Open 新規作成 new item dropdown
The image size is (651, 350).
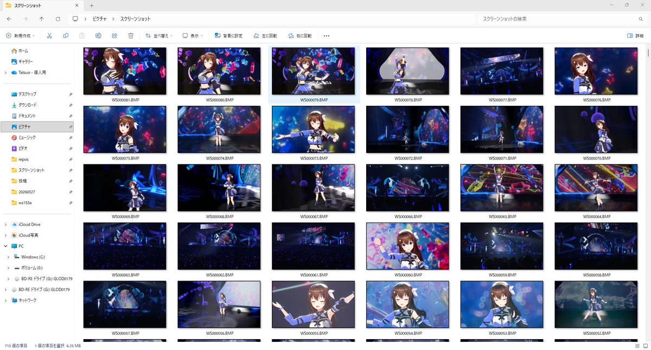click(x=20, y=35)
